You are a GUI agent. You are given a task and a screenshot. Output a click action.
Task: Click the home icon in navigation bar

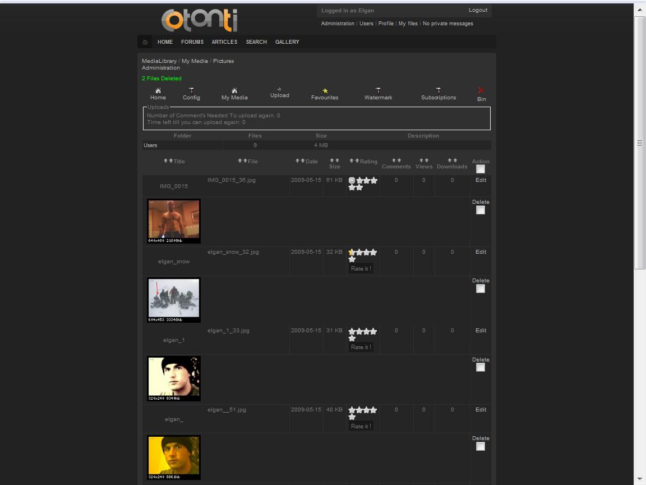point(145,42)
